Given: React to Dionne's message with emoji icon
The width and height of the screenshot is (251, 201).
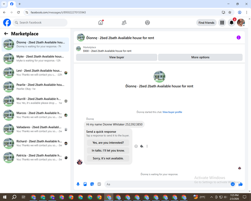Looking at the screenshot, I should click(136, 146).
